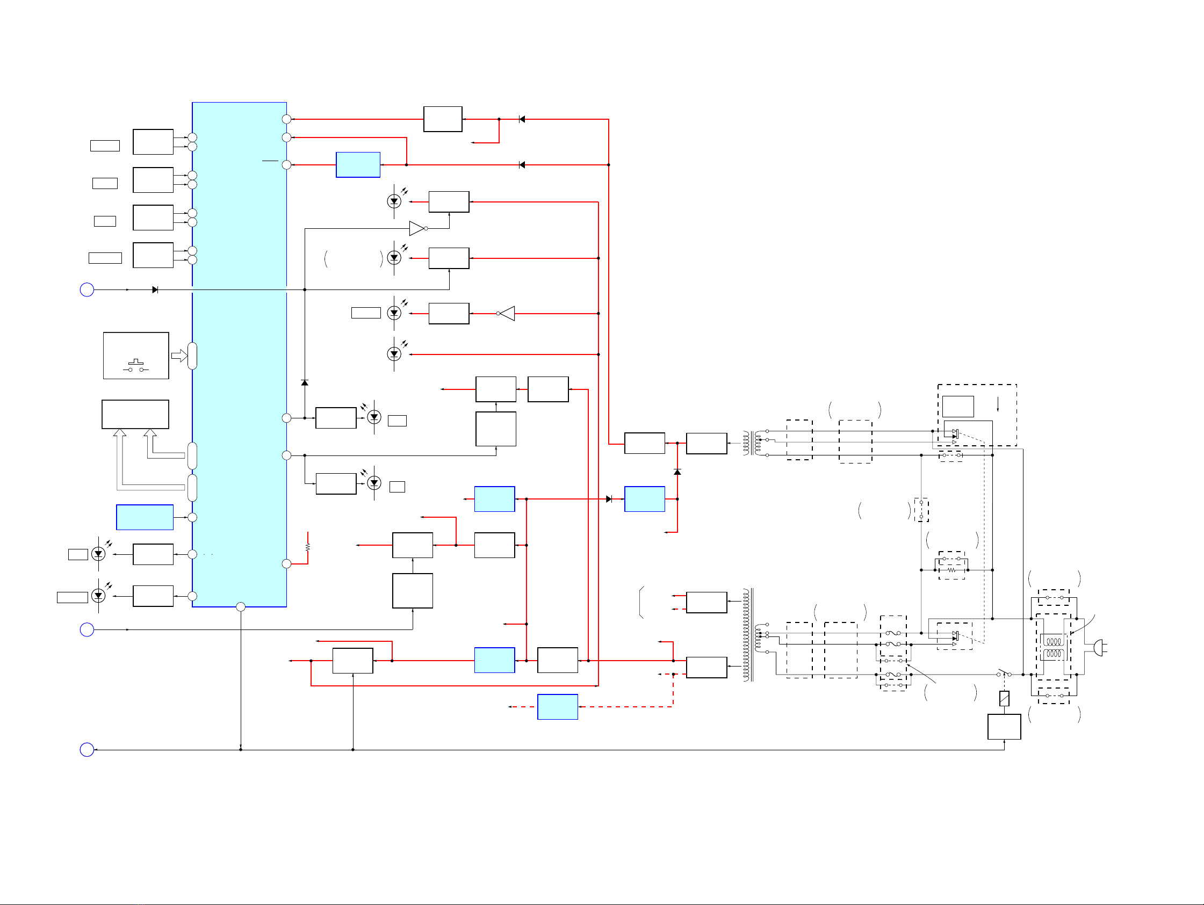Click the topmost blue circle connector
This screenshot has height=905, width=1204.
(87, 289)
